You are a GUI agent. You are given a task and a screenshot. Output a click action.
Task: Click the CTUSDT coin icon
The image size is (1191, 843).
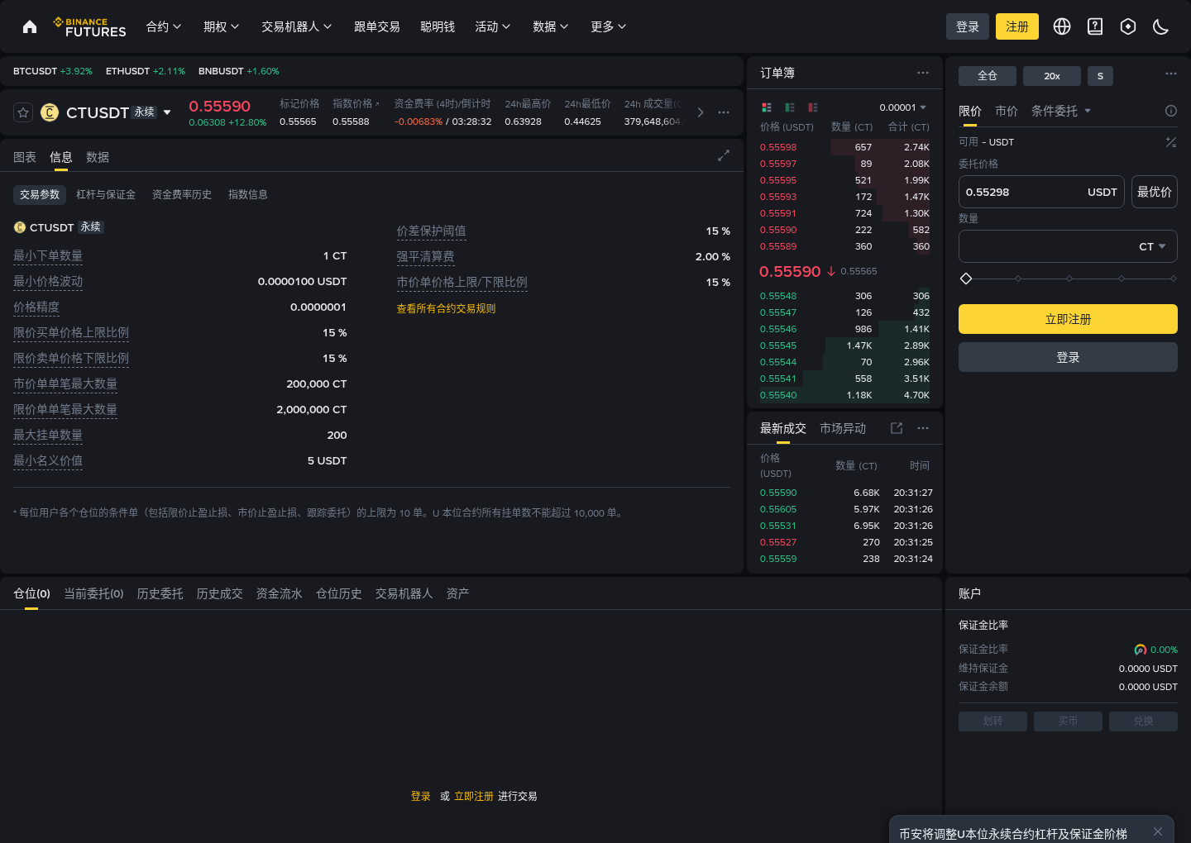point(50,112)
